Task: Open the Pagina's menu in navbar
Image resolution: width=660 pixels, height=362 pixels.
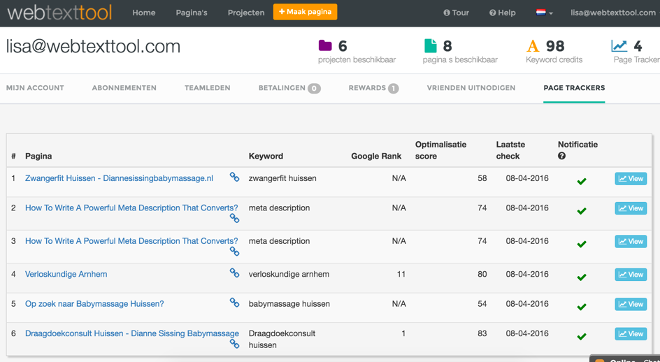Action: [191, 13]
